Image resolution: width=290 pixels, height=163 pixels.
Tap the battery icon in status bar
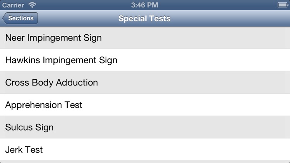[x=283, y=5]
